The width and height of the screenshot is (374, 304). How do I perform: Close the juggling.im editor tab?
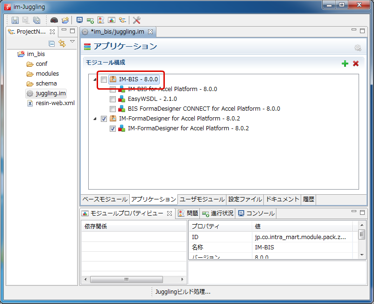pos(150,32)
